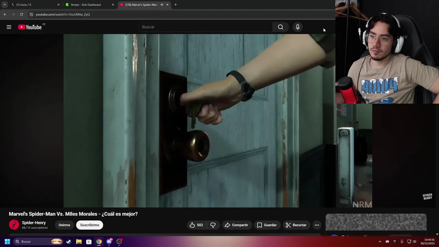Open Microsoft Store from the taskbar
Screen dimensions: 439x247
click(x=89, y=242)
